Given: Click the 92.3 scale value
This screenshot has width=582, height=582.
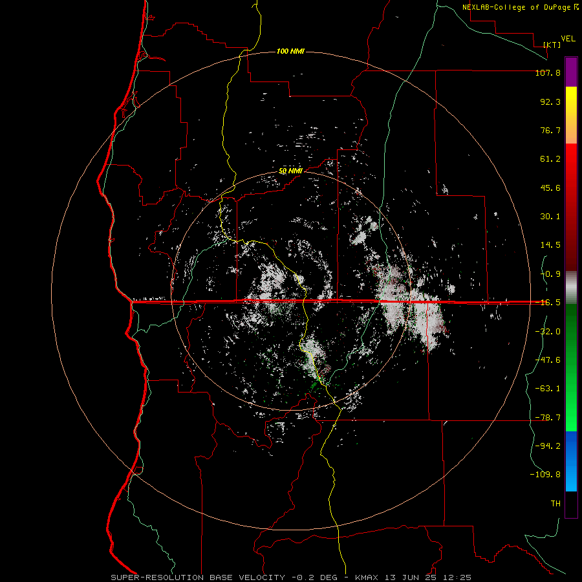Looking at the screenshot, I should pyautogui.click(x=550, y=102).
